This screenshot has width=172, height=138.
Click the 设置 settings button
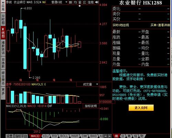pos(10,136)
